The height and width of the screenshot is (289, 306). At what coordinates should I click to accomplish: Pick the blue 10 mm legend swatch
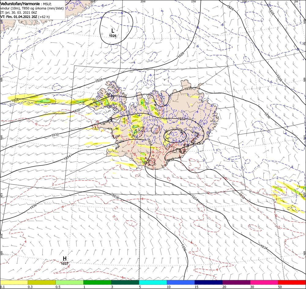(181, 282)
